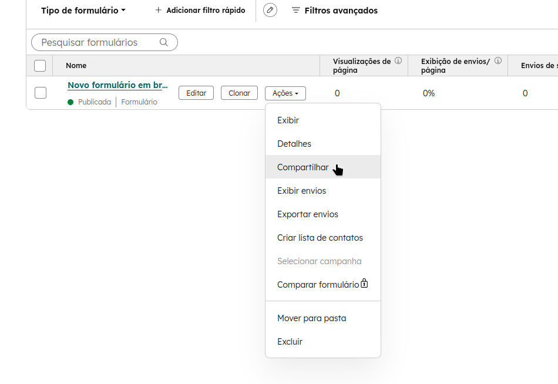Open Filtros avançados filter panel
558x384 pixels.
[335, 11]
